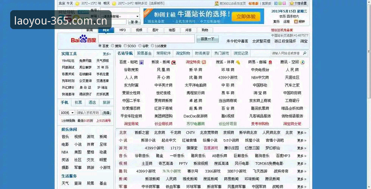Expand 更多 next to 实用工具
This screenshot has width=371, height=189.
pyautogui.click(x=107, y=54)
